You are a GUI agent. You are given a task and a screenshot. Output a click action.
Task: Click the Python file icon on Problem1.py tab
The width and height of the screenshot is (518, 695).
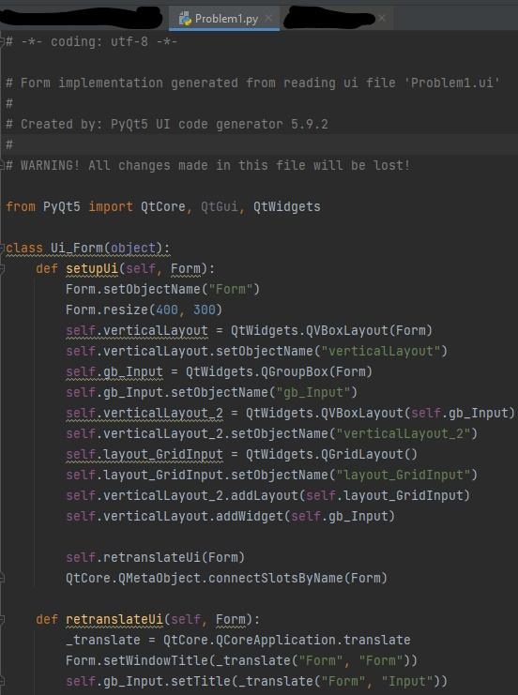[x=185, y=19]
